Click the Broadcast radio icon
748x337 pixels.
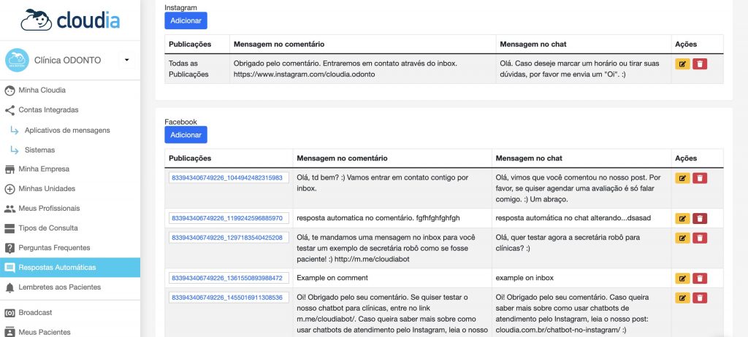point(9,313)
